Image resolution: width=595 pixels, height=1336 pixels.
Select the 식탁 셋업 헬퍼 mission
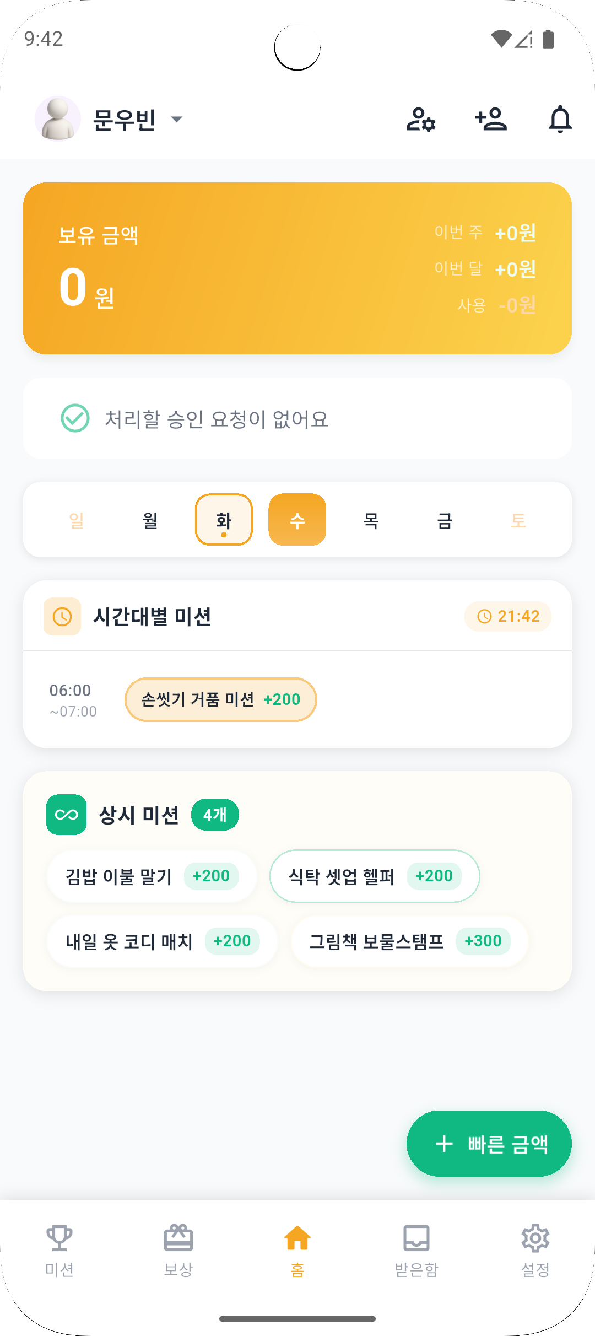[374, 876]
